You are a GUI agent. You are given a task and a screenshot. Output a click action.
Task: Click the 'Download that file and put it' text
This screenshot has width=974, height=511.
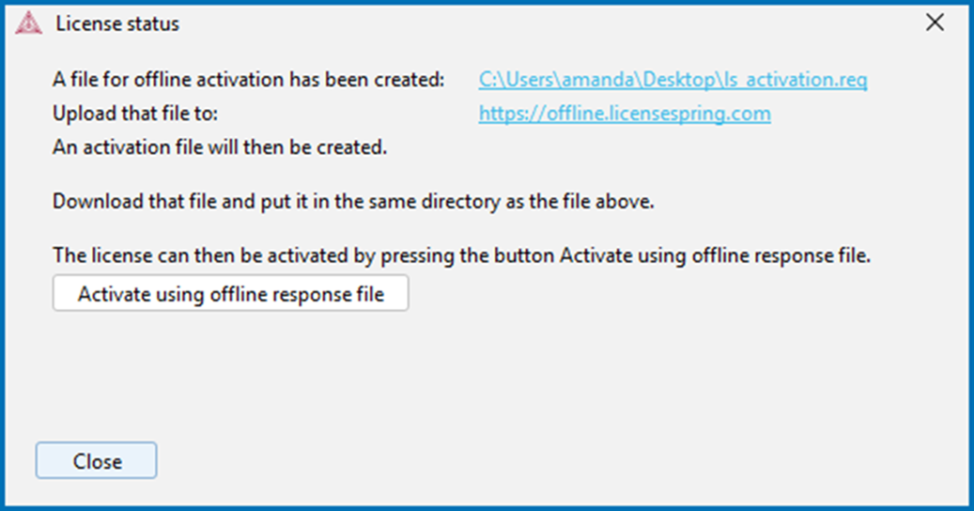click(x=353, y=201)
